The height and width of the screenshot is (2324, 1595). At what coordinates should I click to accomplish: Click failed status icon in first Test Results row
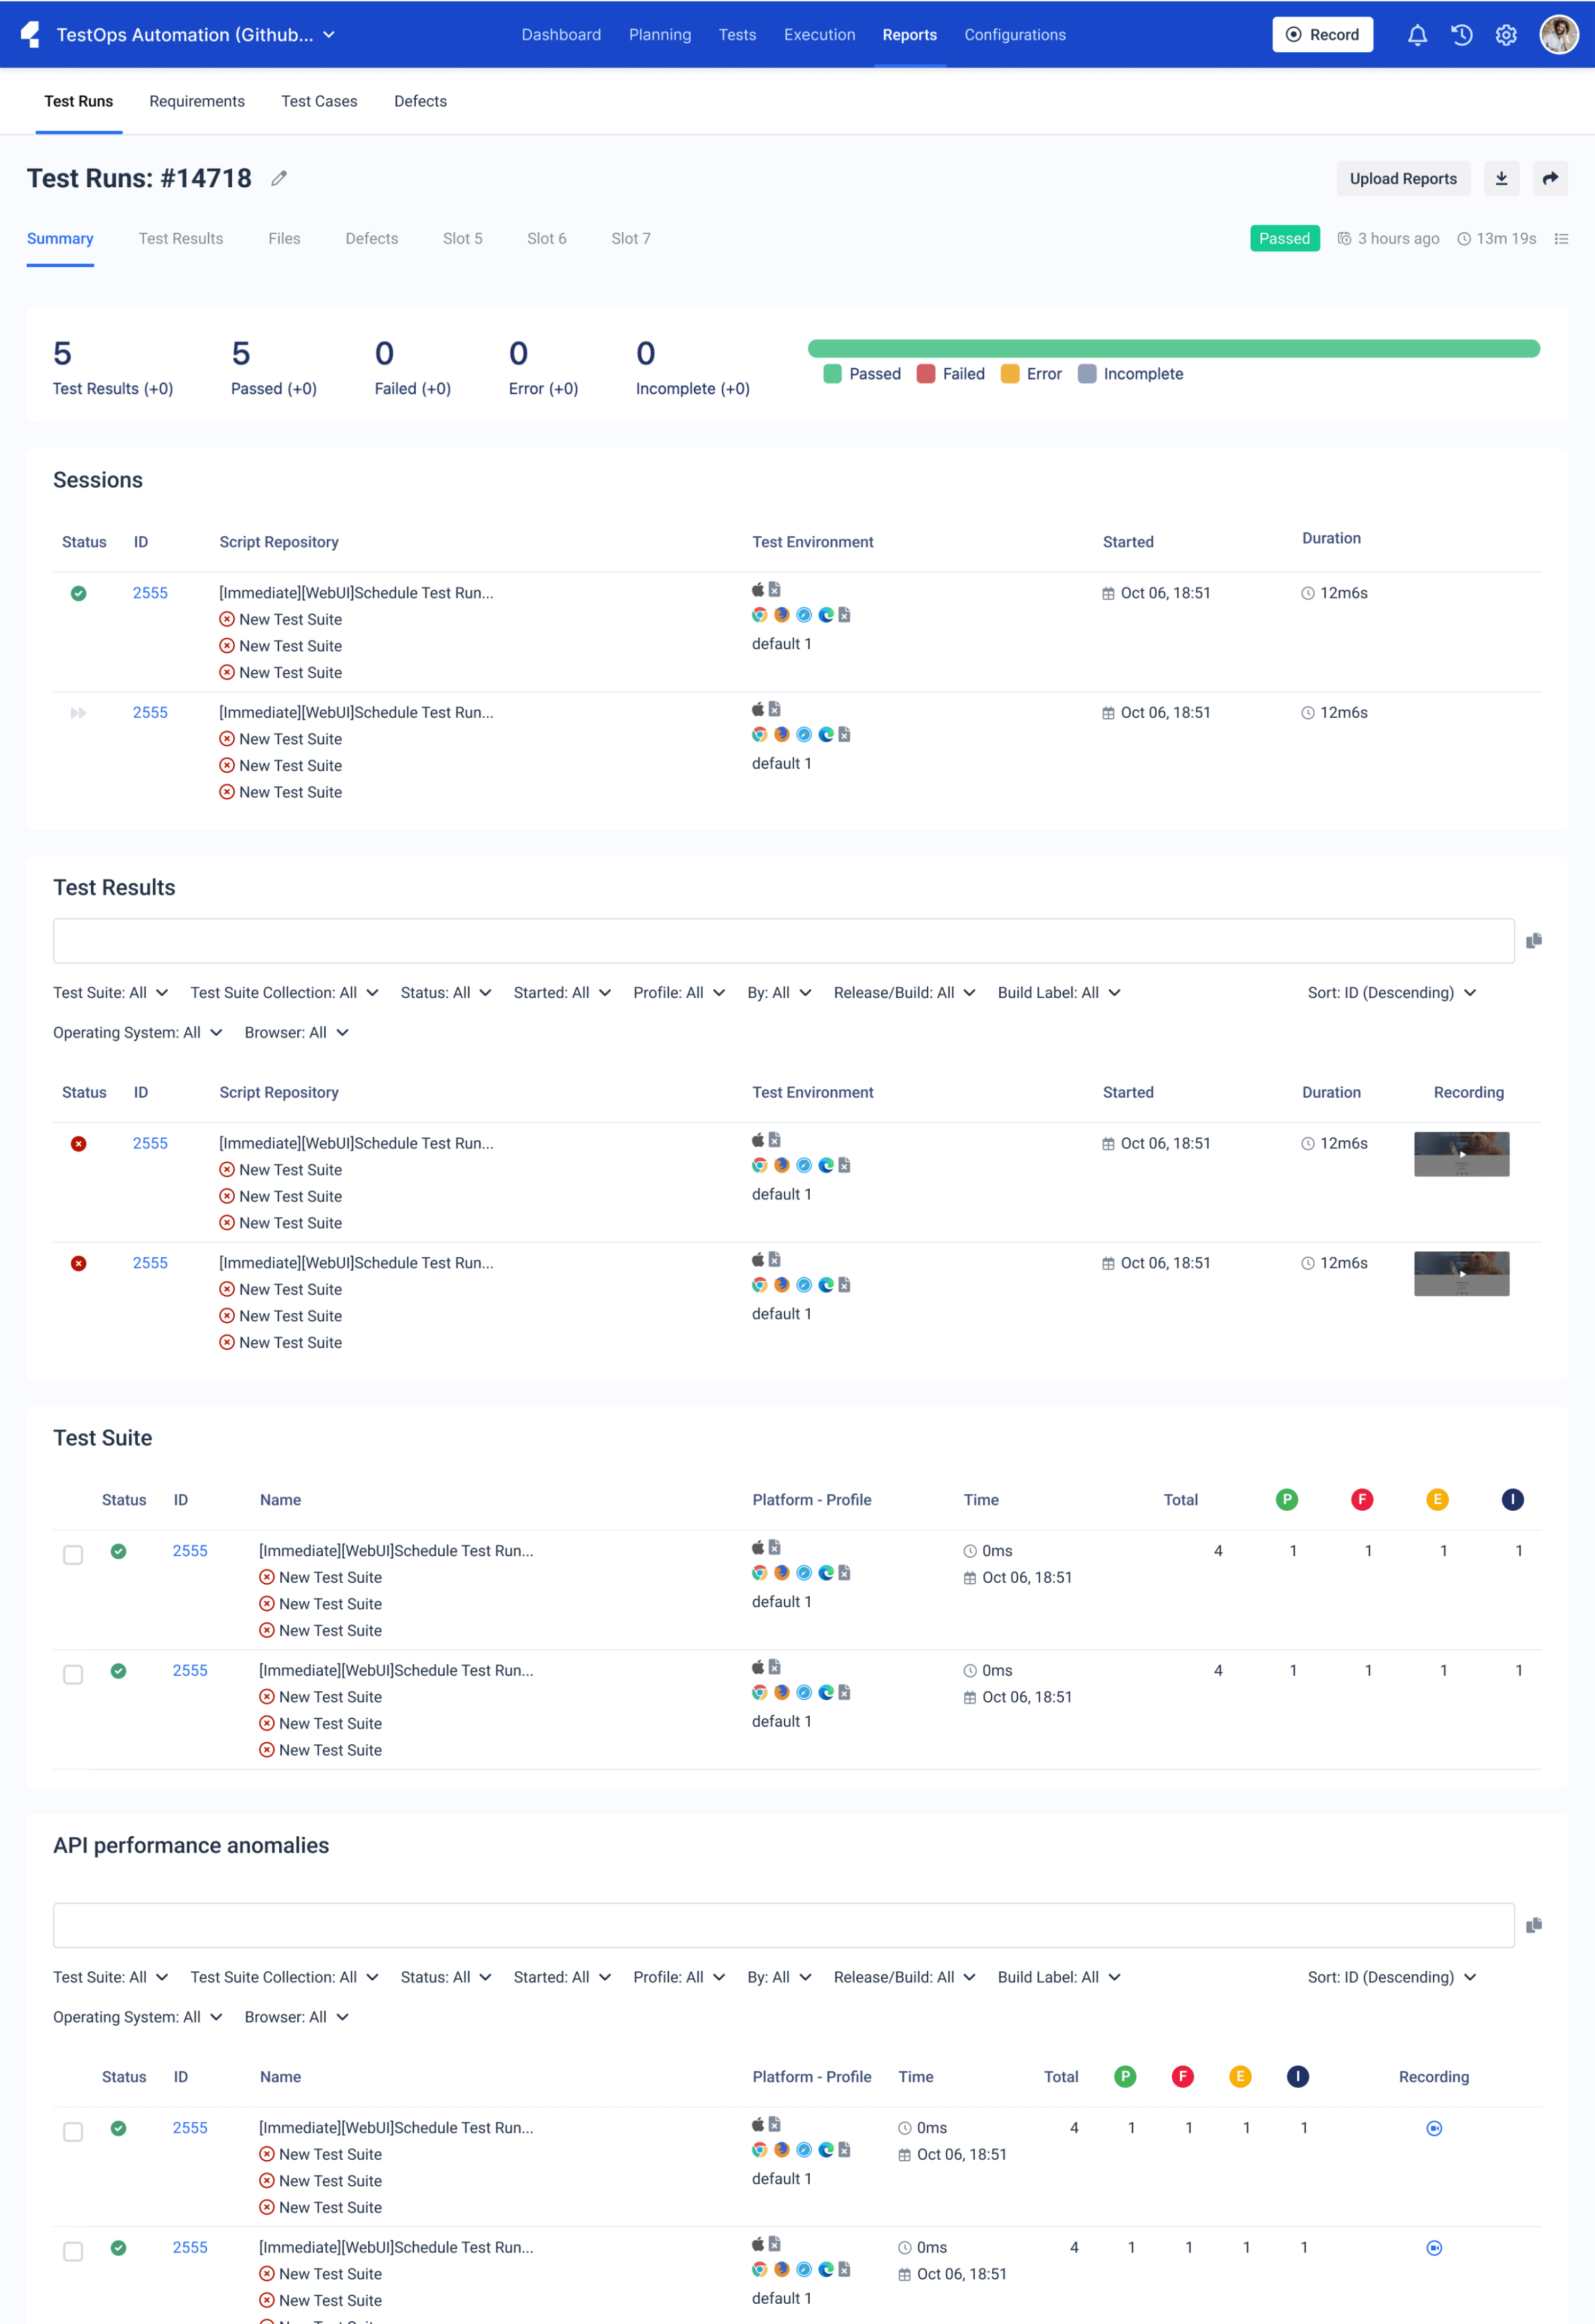(78, 1144)
